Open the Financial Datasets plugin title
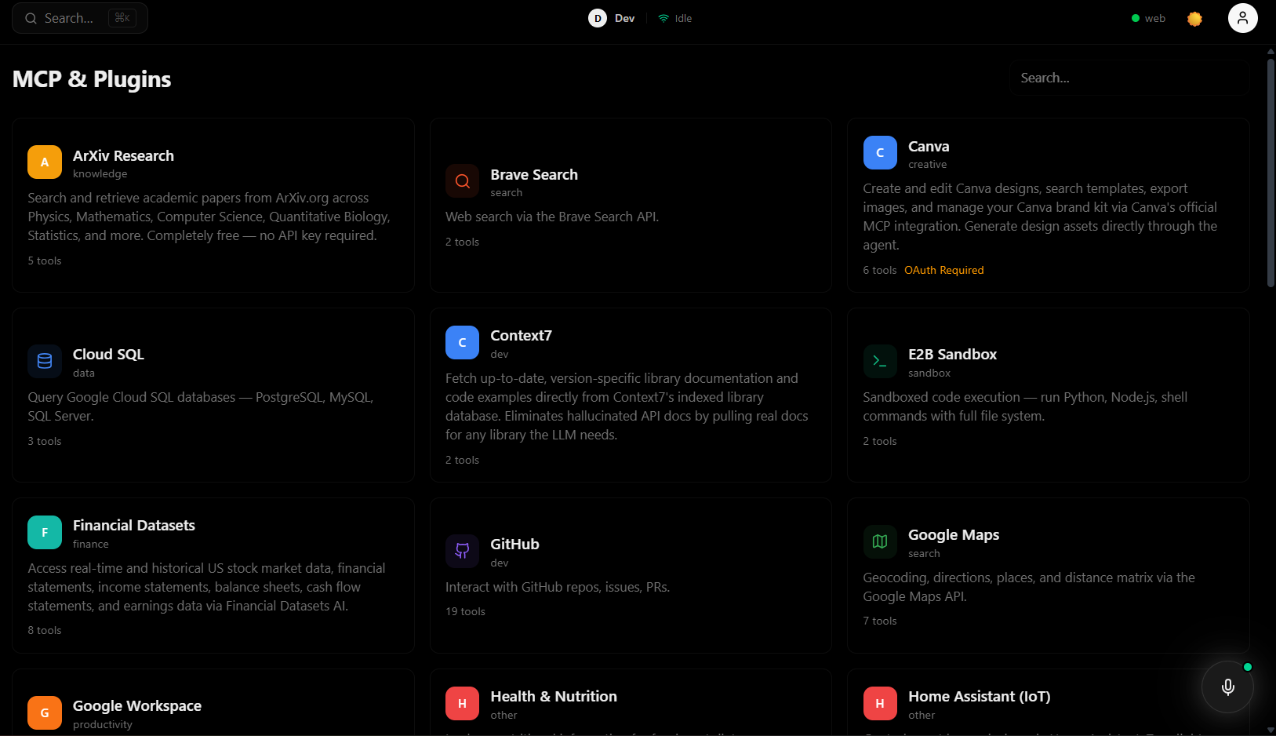Screen dimensions: 1276x736 [134, 525]
